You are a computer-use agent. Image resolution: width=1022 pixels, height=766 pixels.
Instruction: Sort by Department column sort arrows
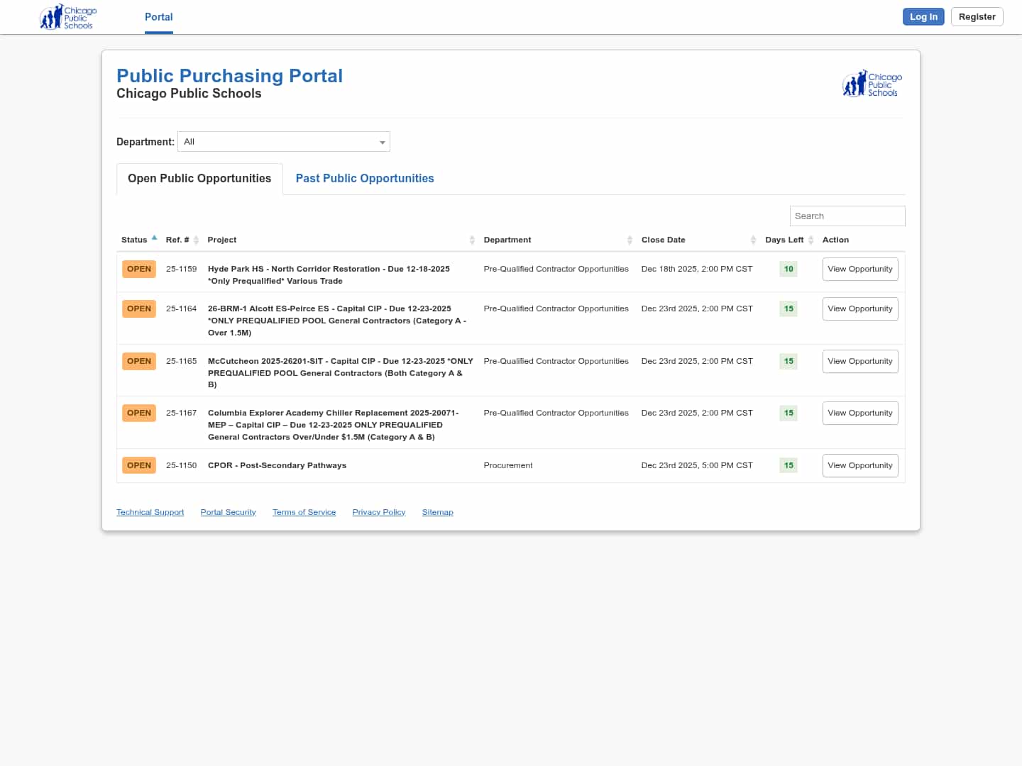point(630,240)
